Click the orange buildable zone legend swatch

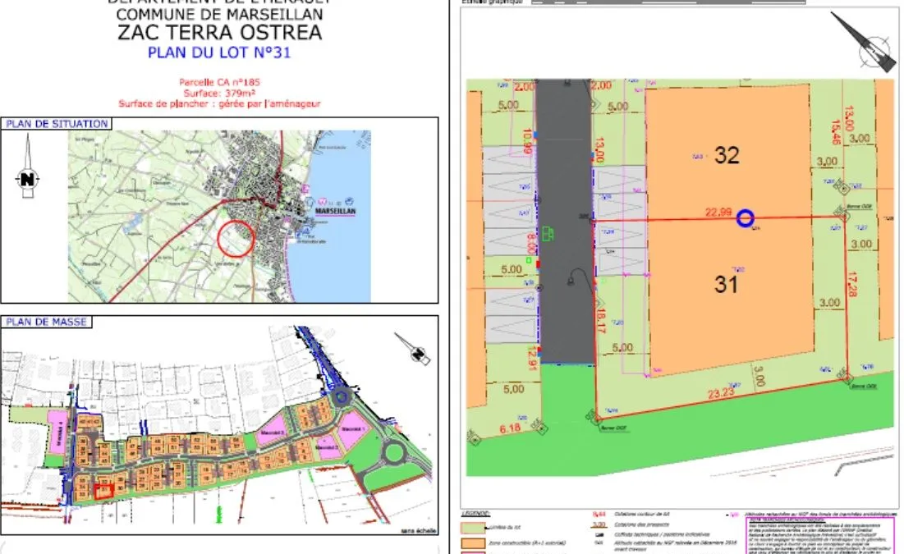click(x=473, y=543)
